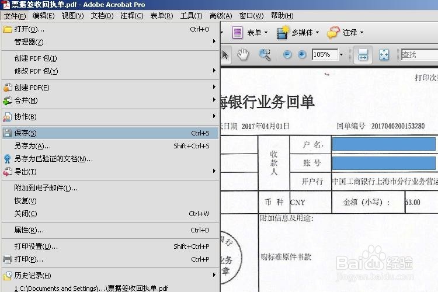Open the 文档(D) menu
This screenshot has height=292, width=438.
click(102, 16)
